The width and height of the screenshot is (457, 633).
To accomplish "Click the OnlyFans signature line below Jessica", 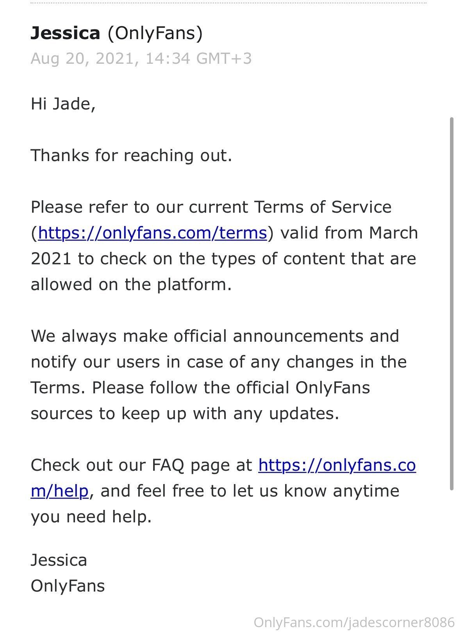I will [68, 586].
